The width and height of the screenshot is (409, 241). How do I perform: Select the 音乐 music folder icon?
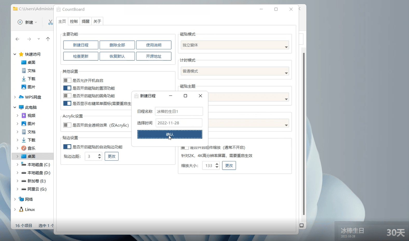(x=24, y=148)
